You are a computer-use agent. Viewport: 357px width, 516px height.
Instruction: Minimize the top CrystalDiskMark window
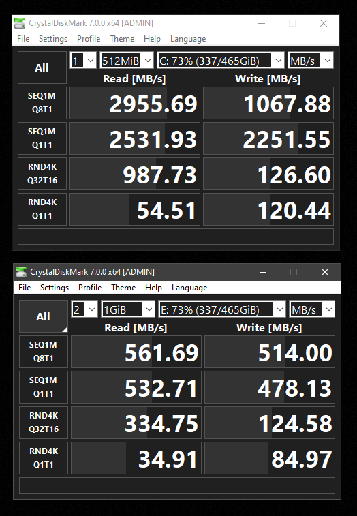point(262,23)
